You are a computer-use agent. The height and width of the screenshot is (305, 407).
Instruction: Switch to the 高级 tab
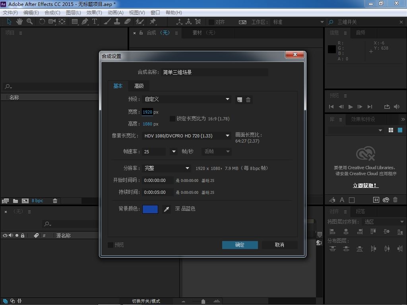click(x=139, y=86)
